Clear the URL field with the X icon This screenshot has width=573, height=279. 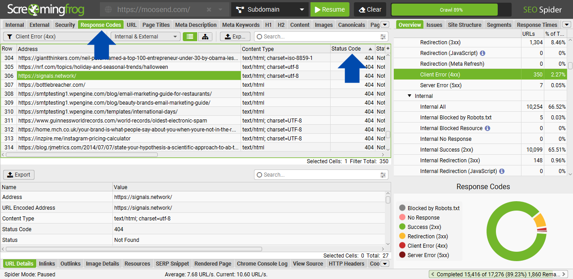(x=209, y=9)
